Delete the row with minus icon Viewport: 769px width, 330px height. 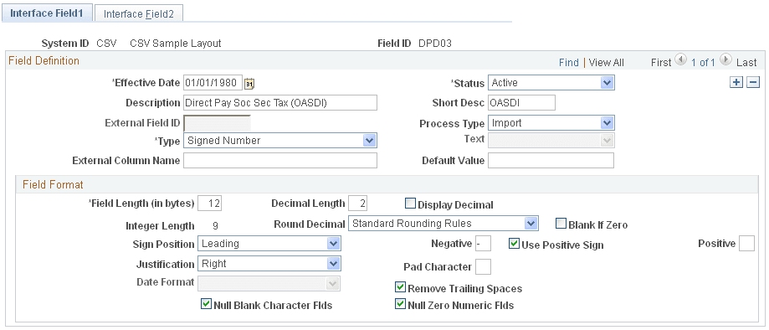point(753,82)
